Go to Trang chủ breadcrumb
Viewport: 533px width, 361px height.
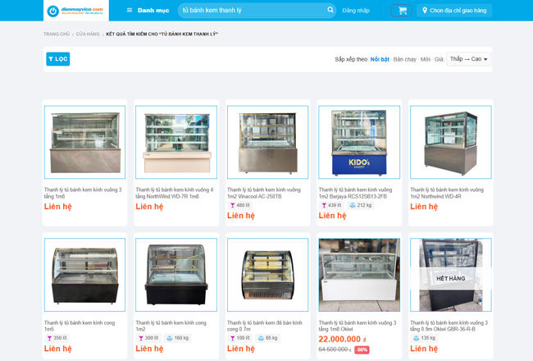[x=57, y=34]
